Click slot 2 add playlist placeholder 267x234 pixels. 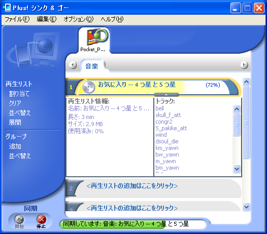pos(132,186)
